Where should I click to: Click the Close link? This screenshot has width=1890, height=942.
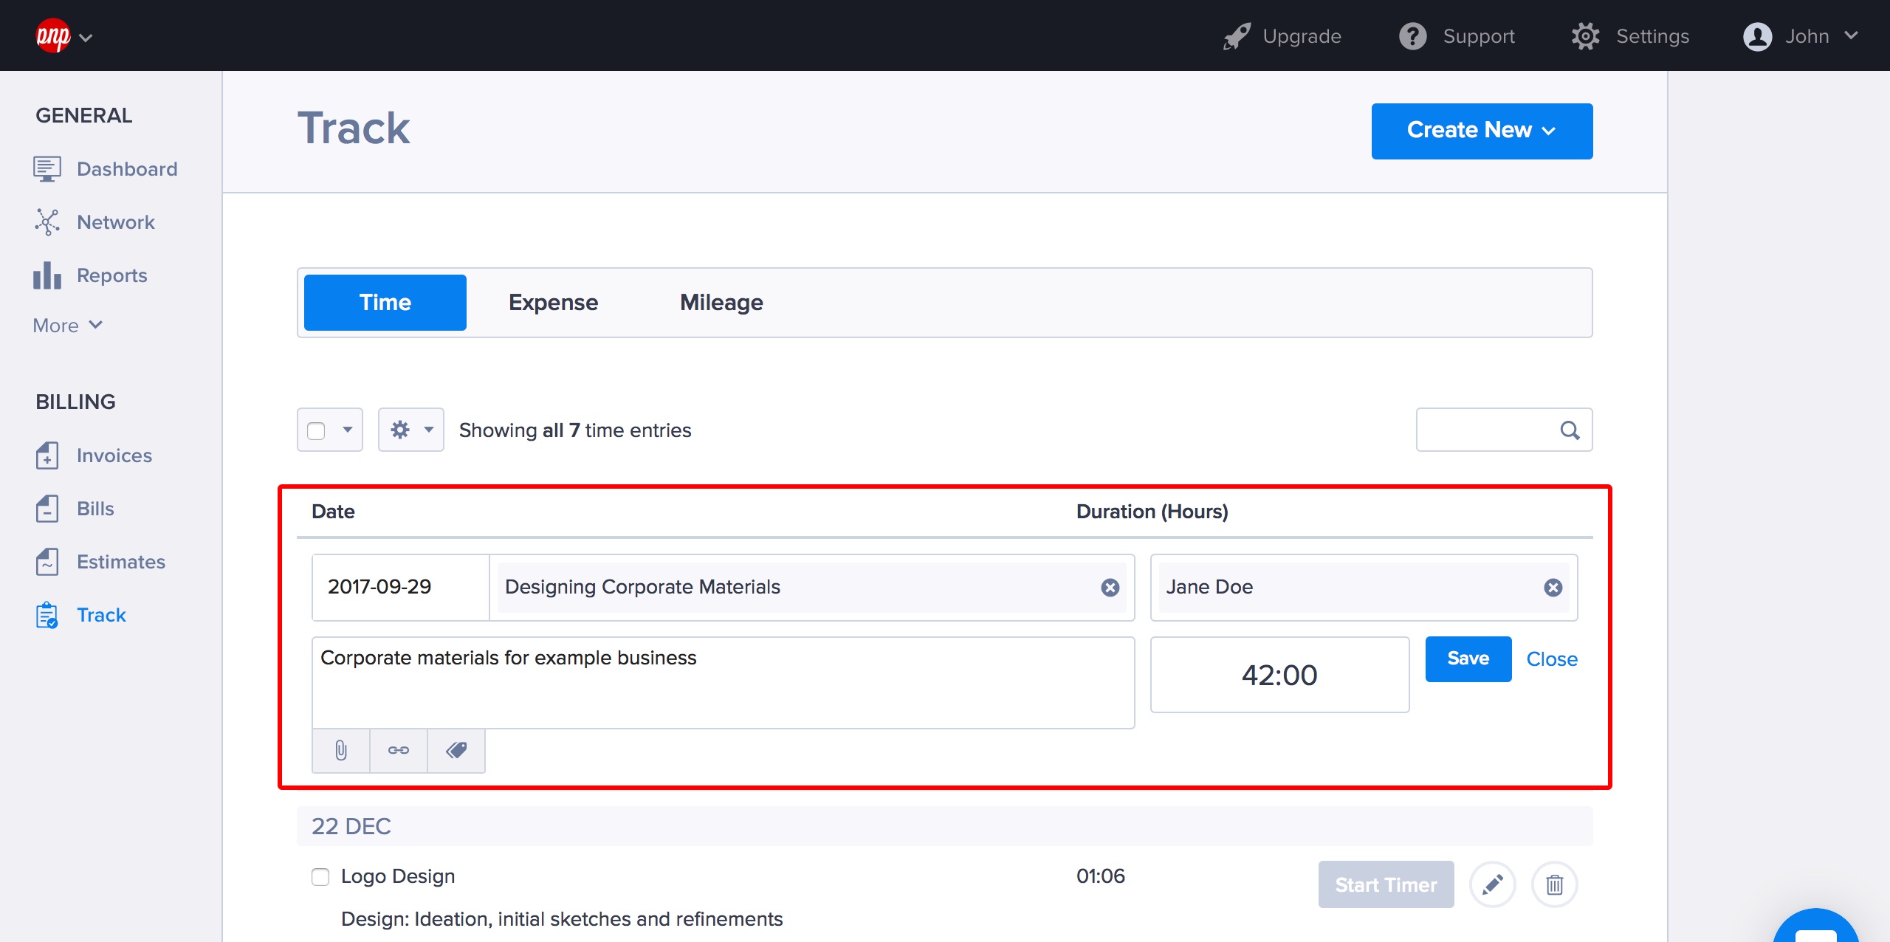tap(1551, 659)
